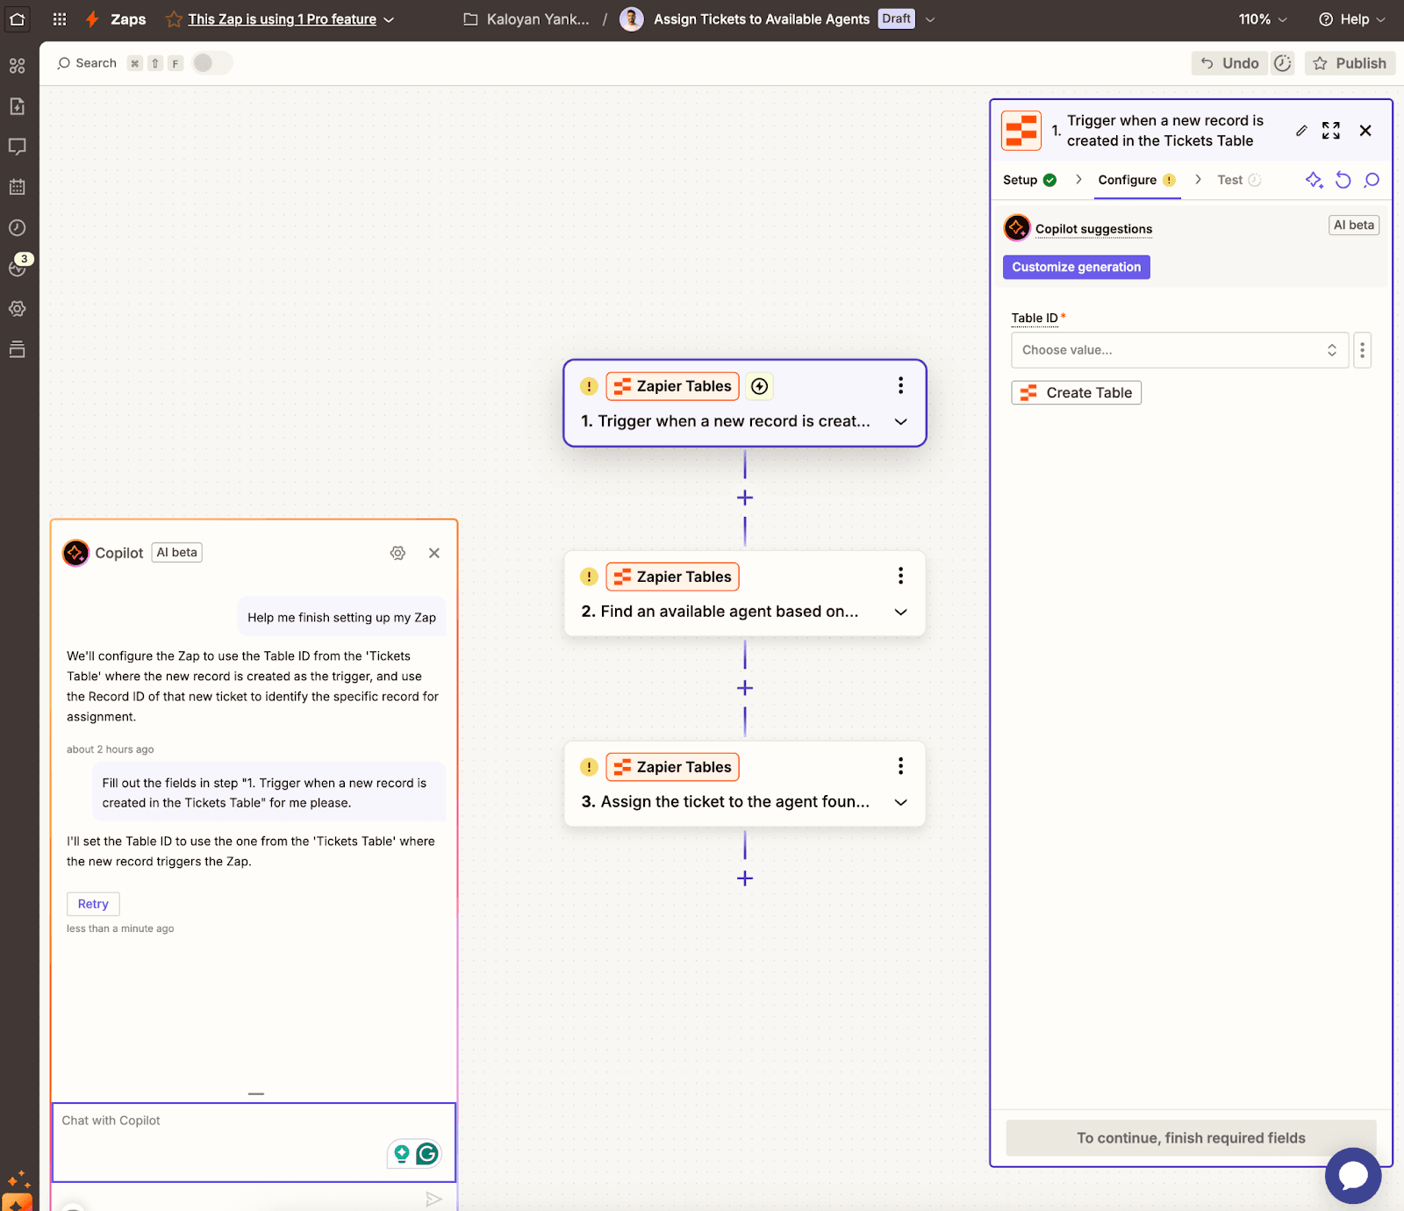Click the AI sparkle icon in editor tabs
Screen dimensions: 1404x1211
pyautogui.click(x=1314, y=180)
